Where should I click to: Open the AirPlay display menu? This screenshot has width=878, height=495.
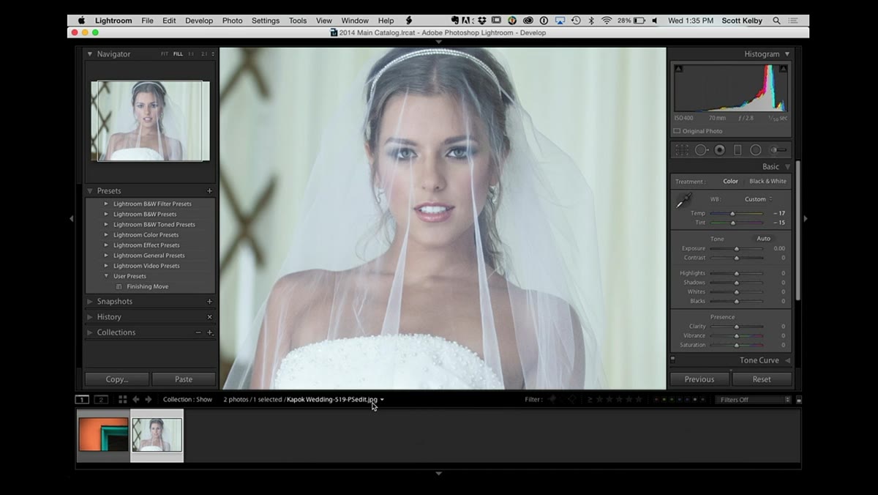click(x=560, y=21)
